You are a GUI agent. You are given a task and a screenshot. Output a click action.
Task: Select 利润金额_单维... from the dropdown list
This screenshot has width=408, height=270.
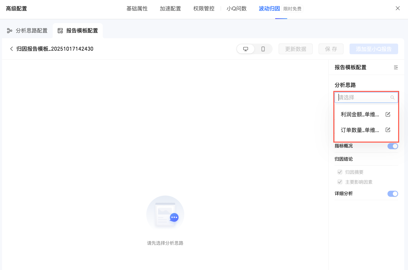[x=360, y=114]
